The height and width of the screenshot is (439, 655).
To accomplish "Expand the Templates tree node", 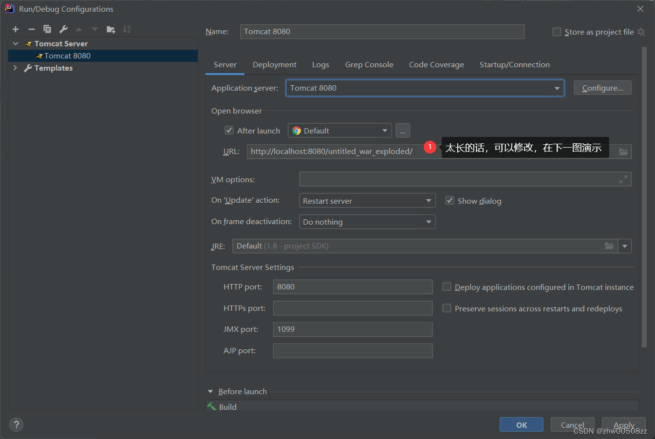I will 16,68.
